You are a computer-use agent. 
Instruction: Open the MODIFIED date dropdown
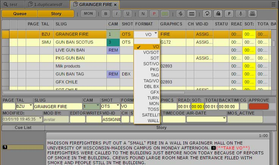[x=40, y=118]
